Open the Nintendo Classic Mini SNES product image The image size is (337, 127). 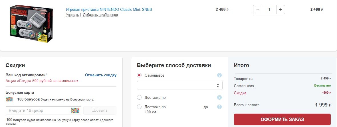[31, 24]
